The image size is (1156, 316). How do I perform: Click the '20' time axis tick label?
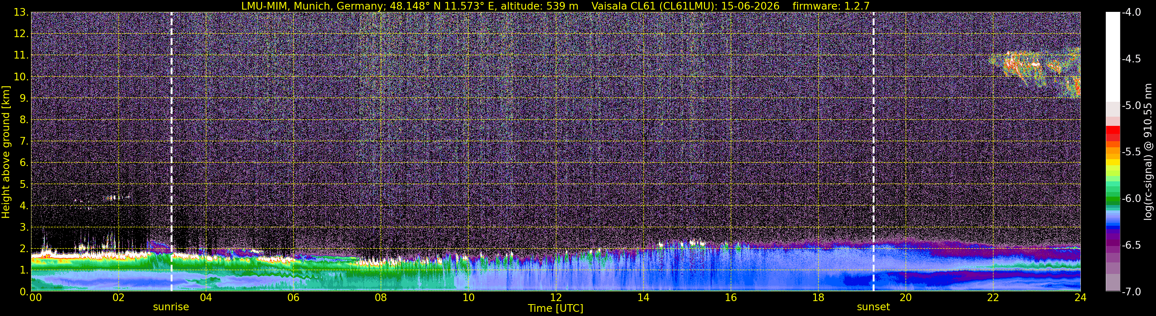906,298
